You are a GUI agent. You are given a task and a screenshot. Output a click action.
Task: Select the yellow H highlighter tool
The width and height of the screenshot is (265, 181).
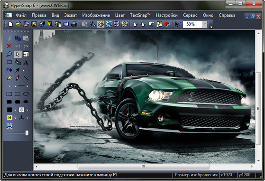coord(9,117)
